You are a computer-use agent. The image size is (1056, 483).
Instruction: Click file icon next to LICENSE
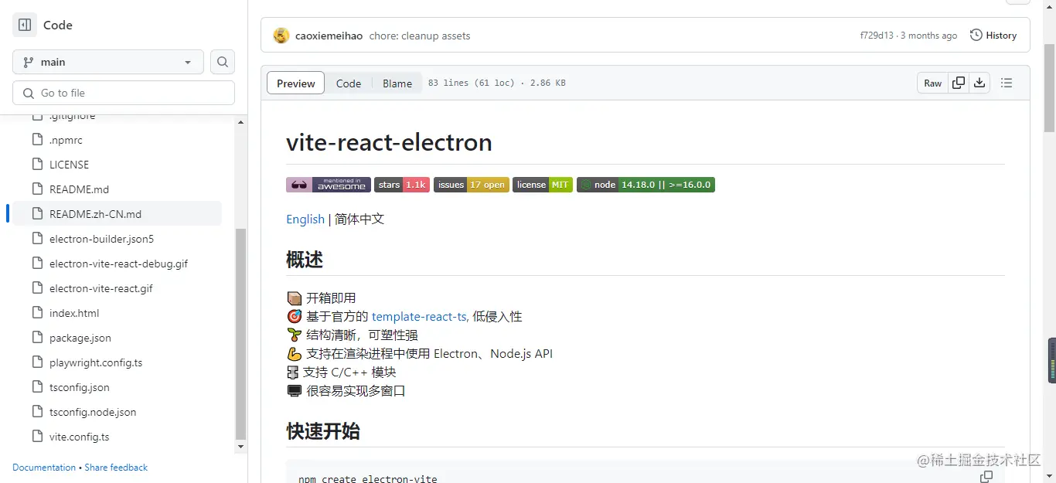(x=37, y=164)
